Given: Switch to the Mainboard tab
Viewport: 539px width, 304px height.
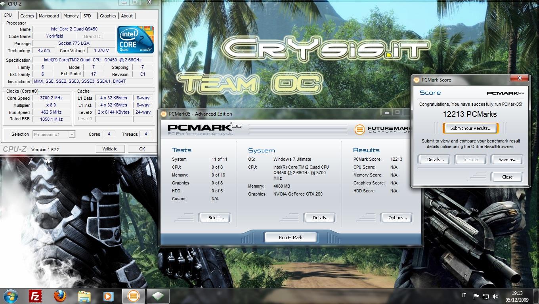Looking at the screenshot, I should point(49,16).
